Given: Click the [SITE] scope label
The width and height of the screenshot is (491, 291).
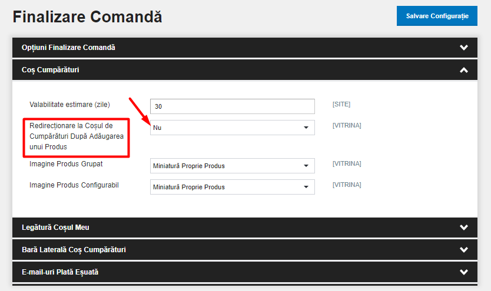Looking at the screenshot, I should pos(341,104).
